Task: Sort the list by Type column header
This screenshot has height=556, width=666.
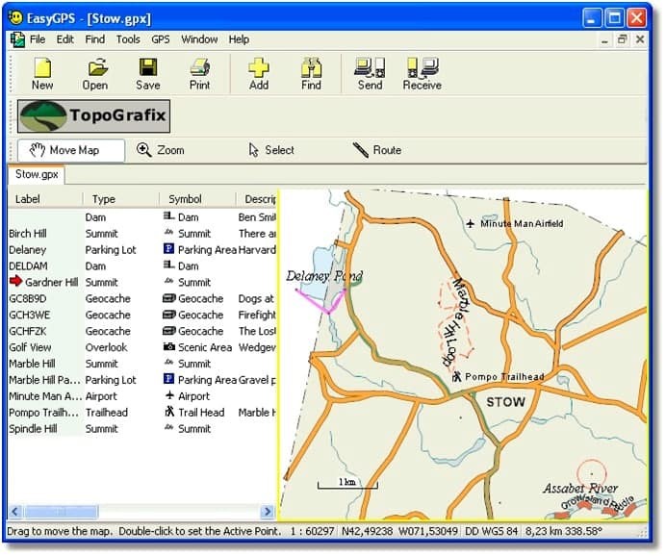Action: (x=104, y=199)
